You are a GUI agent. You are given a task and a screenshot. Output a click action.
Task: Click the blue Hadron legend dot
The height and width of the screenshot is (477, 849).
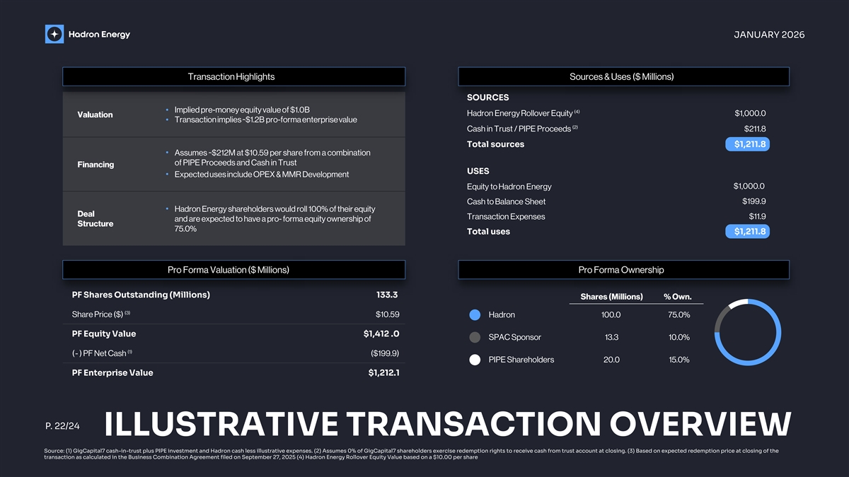[475, 314]
